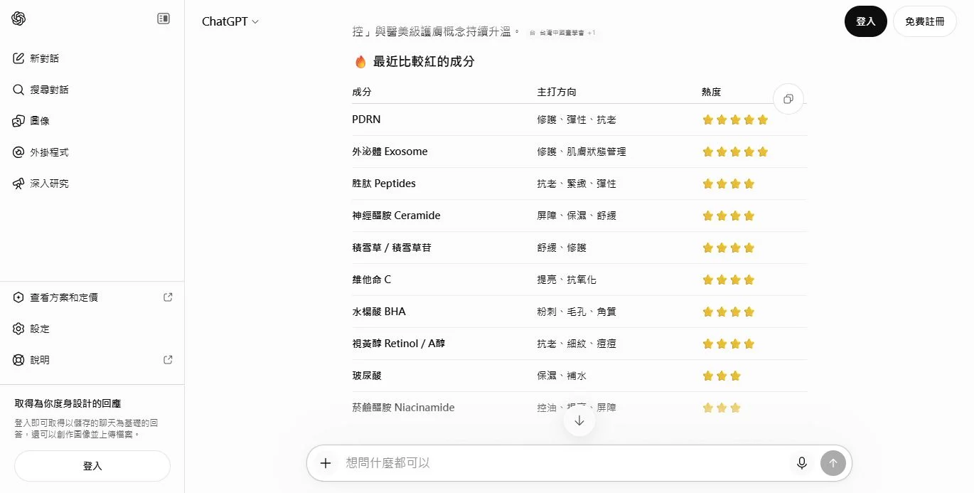Copy the table with copy icon
This screenshot has width=974, height=493.
coord(788,99)
